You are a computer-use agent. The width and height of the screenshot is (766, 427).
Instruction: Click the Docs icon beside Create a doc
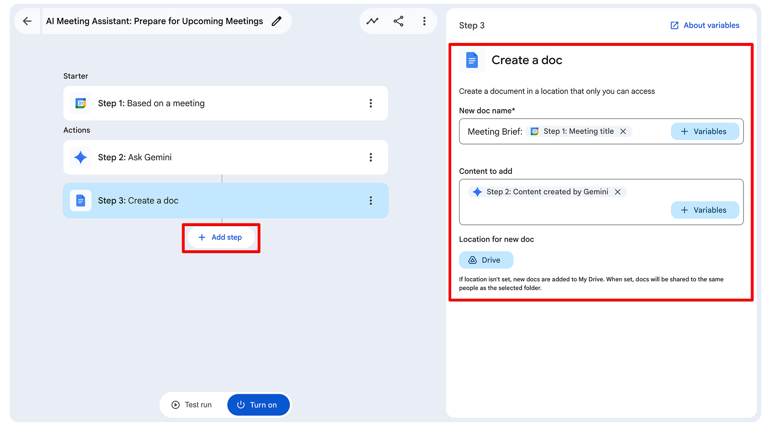coord(472,60)
